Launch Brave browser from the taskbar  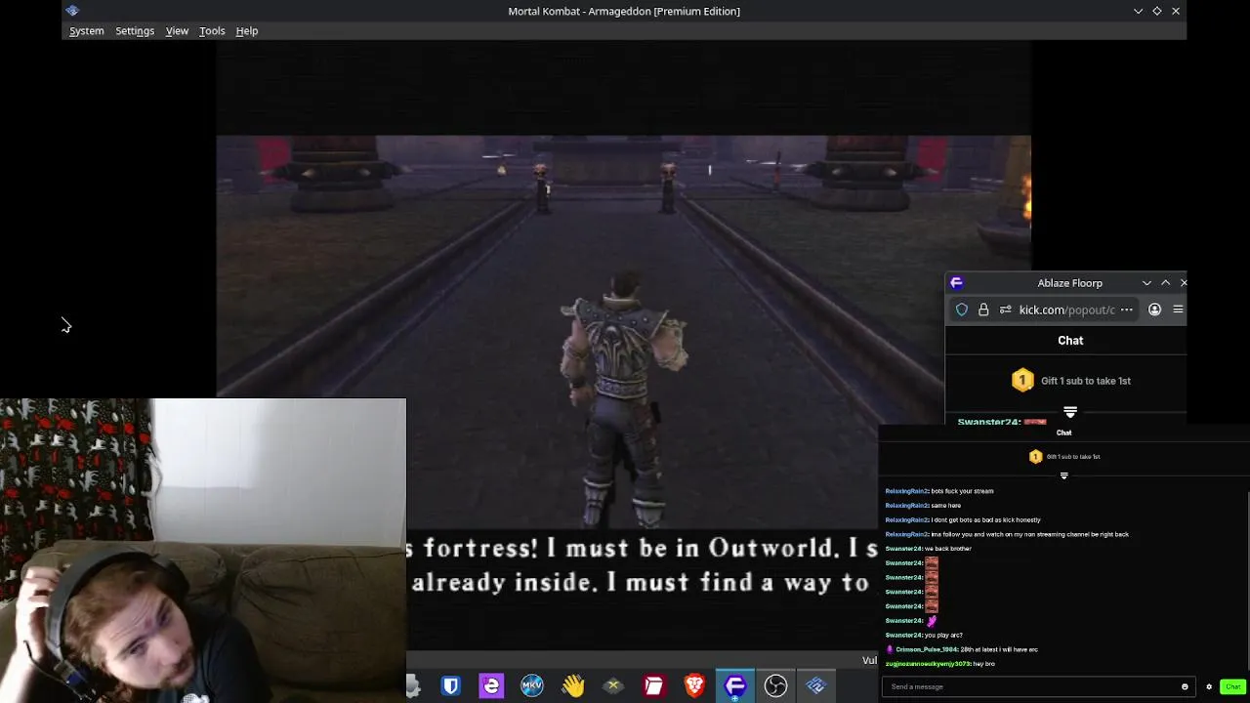(694, 686)
